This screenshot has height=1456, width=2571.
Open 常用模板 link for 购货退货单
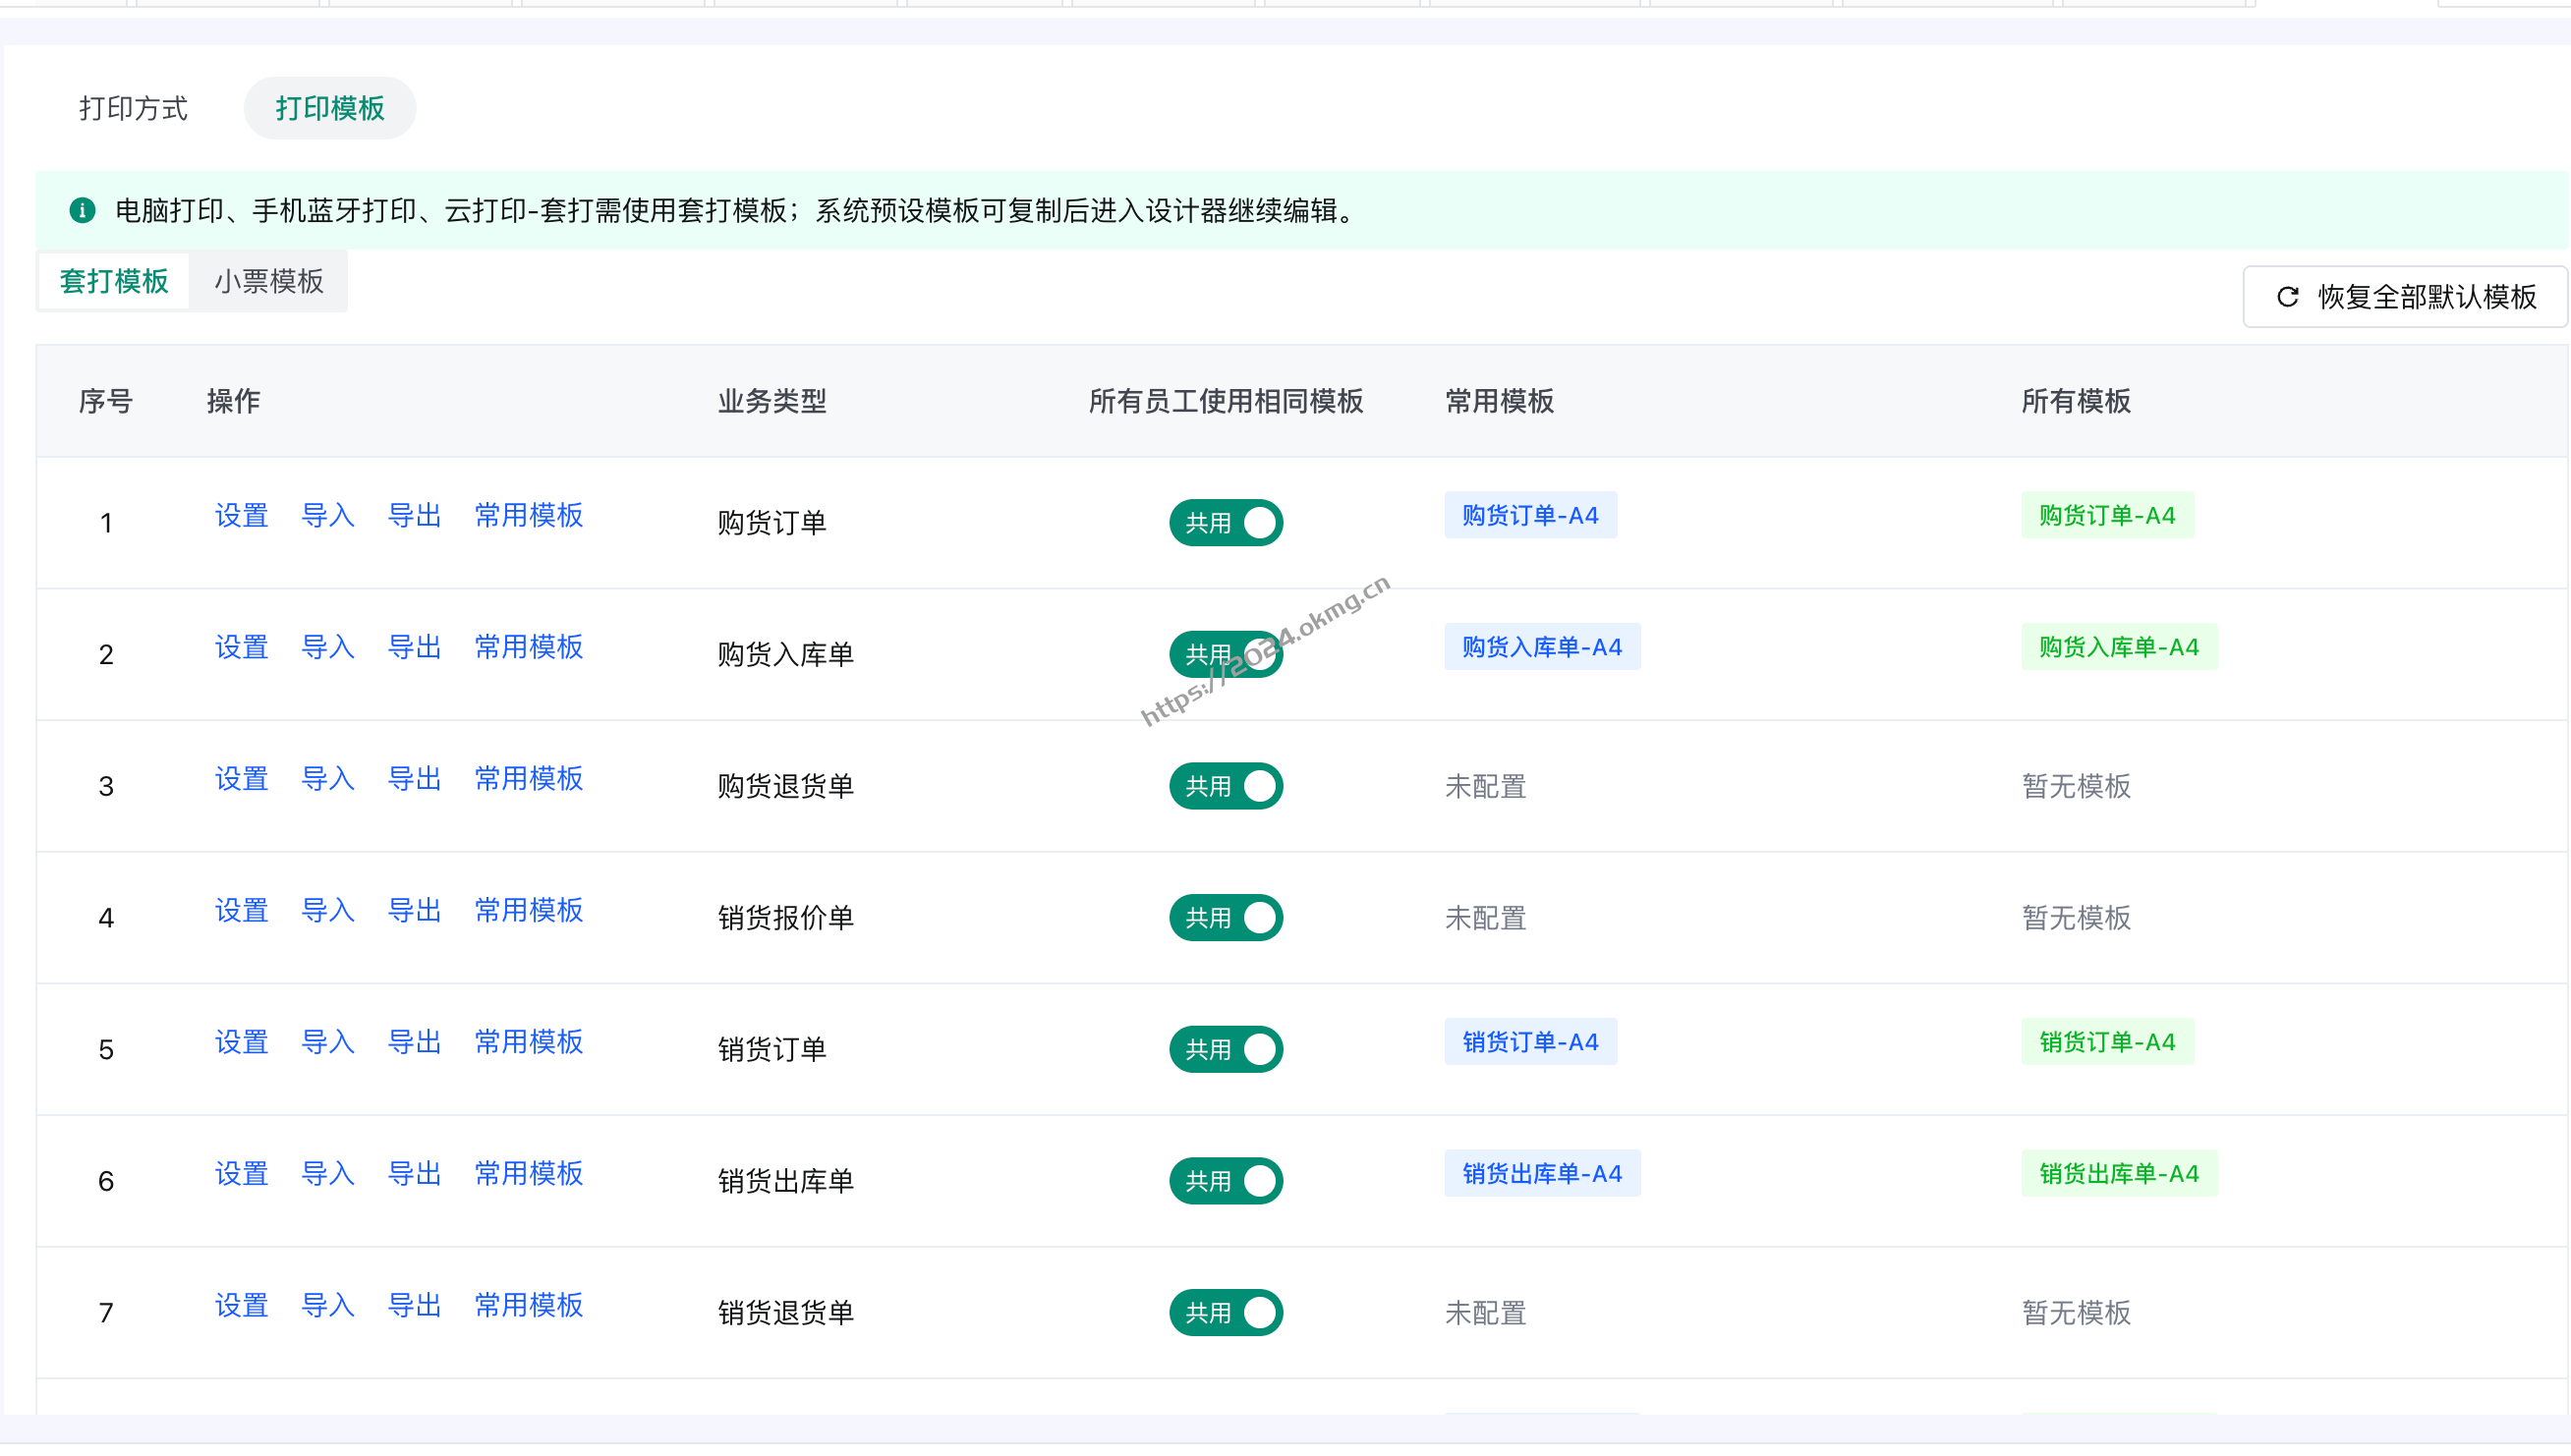[528, 779]
